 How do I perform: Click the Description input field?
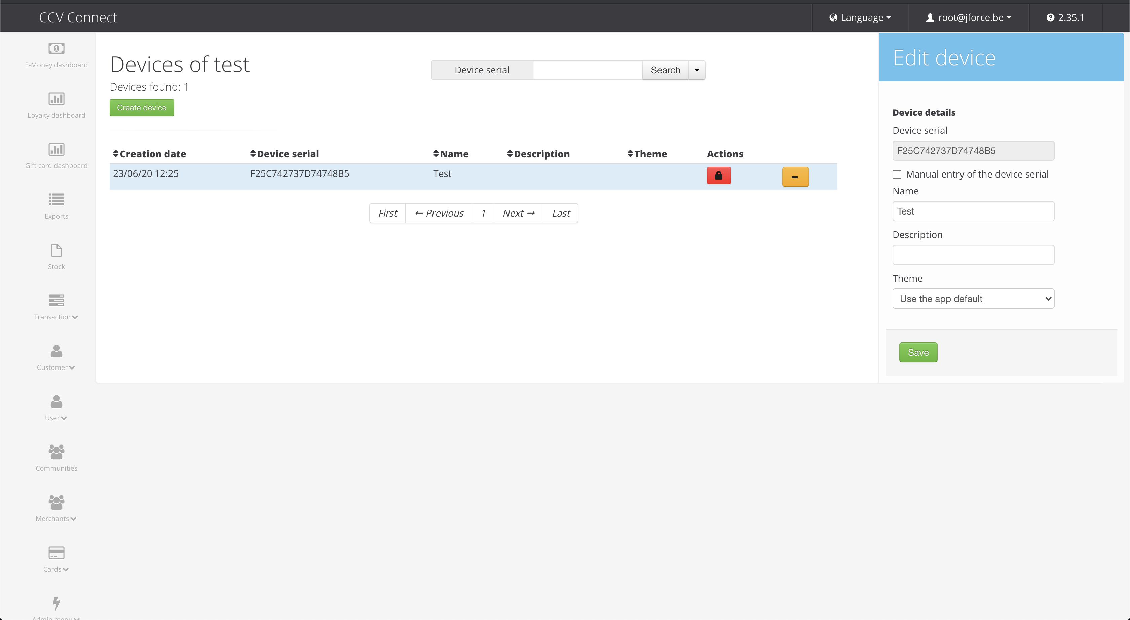click(973, 255)
